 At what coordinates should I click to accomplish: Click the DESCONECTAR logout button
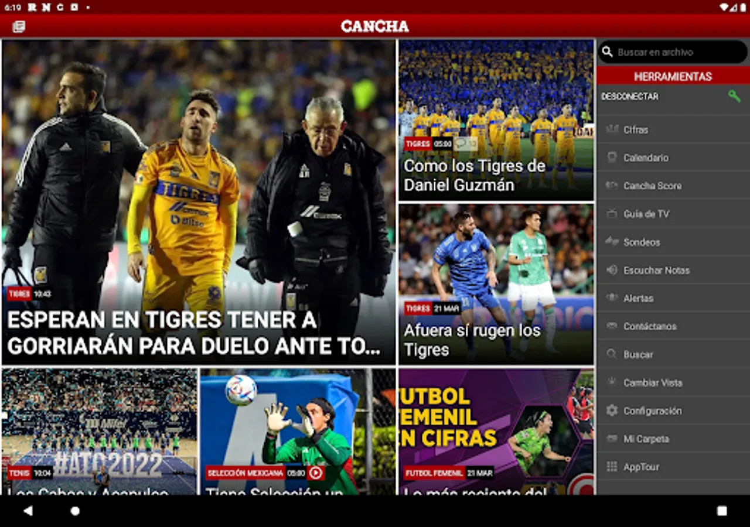click(x=629, y=97)
